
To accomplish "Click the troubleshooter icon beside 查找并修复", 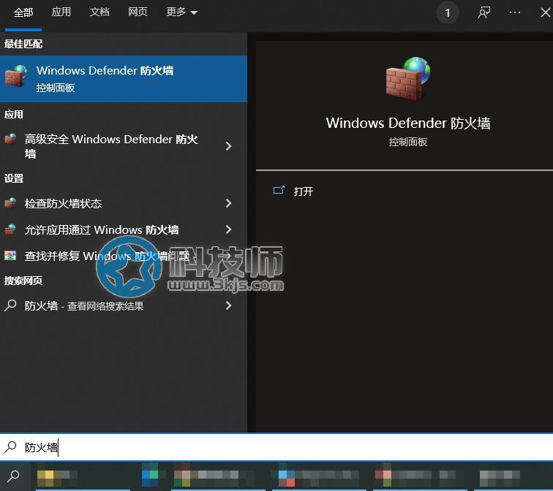I will pos(10,255).
